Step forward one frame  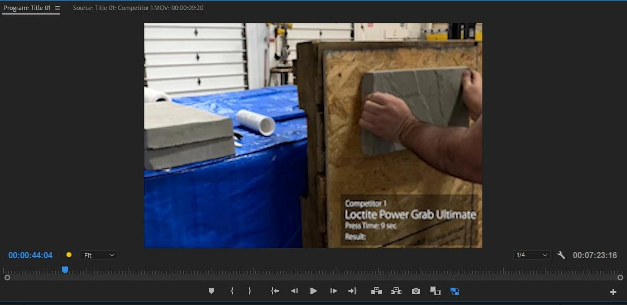click(333, 291)
